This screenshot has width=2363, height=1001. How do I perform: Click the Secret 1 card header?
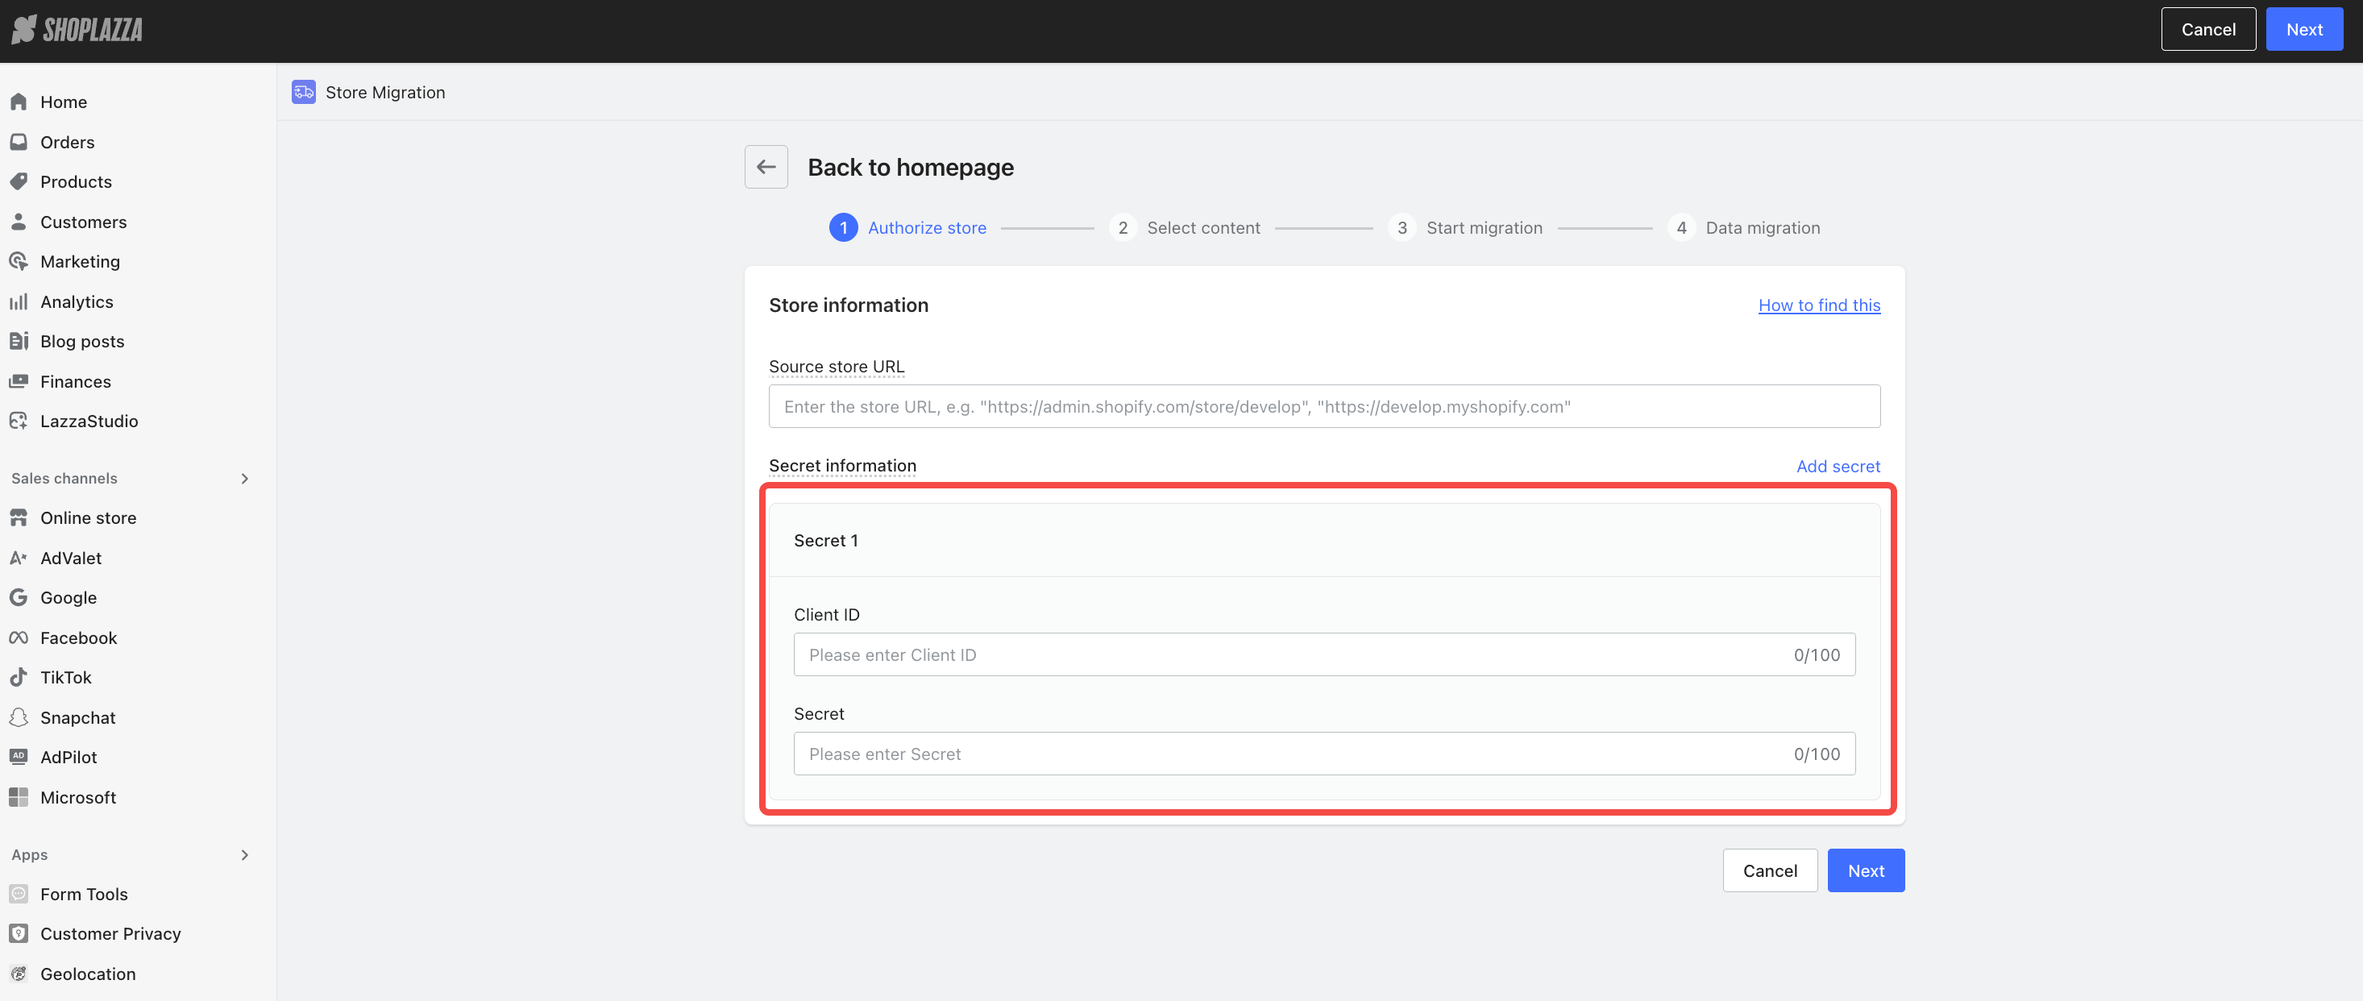click(1323, 541)
